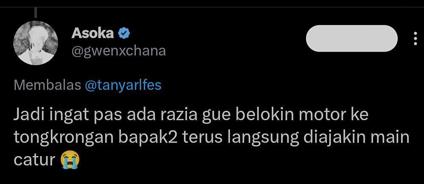Viewport: 424px width, 184px height.
Task: Click the word 'Jadi' starting the tweet
Action: [x=29, y=115]
